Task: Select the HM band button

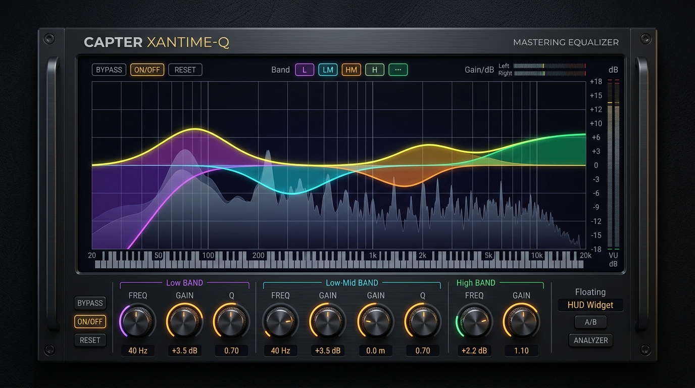Action: [351, 70]
